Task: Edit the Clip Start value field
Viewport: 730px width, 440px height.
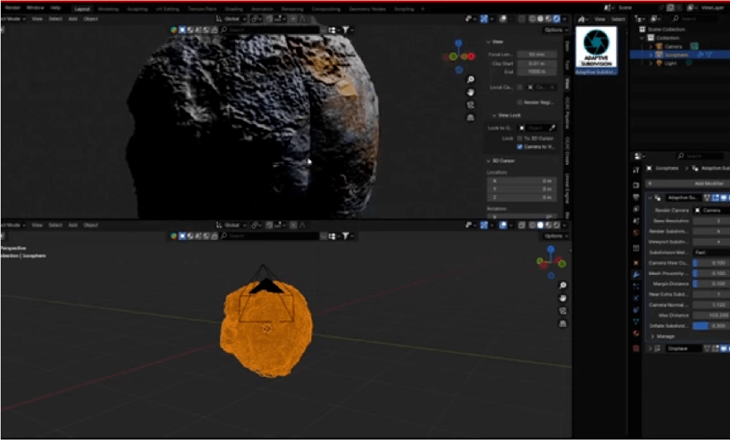Action: pos(537,63)
